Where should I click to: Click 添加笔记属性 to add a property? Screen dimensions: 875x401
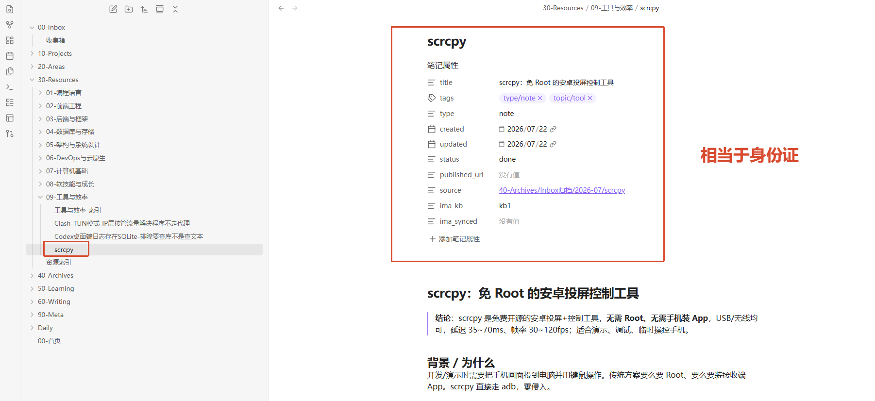pos(454,239)
